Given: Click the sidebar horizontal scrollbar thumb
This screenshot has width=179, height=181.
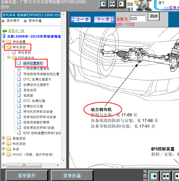Looking at the screenshot, I should [x=24, y=165].
